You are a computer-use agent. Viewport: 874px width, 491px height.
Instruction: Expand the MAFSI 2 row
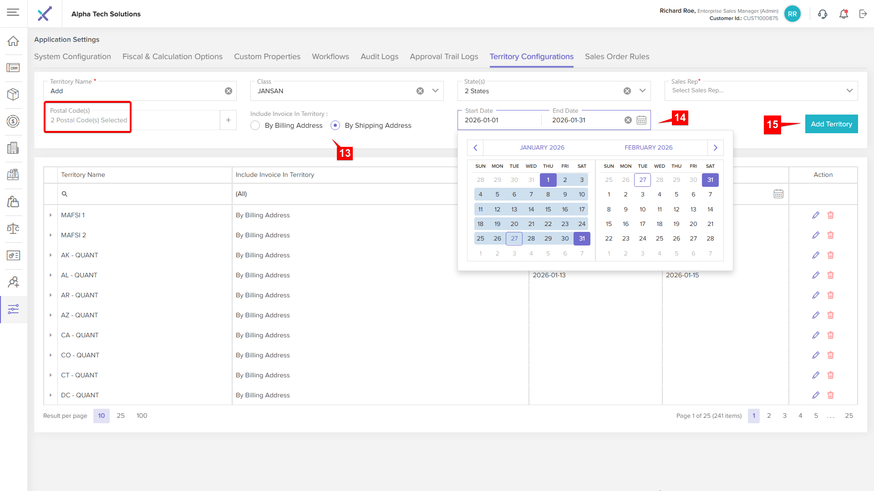[x=51, y=235]
